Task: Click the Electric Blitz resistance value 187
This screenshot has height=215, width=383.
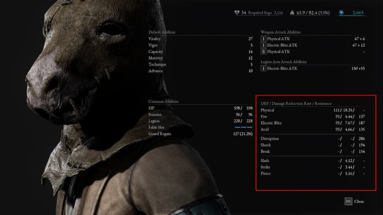Action: 362,123
